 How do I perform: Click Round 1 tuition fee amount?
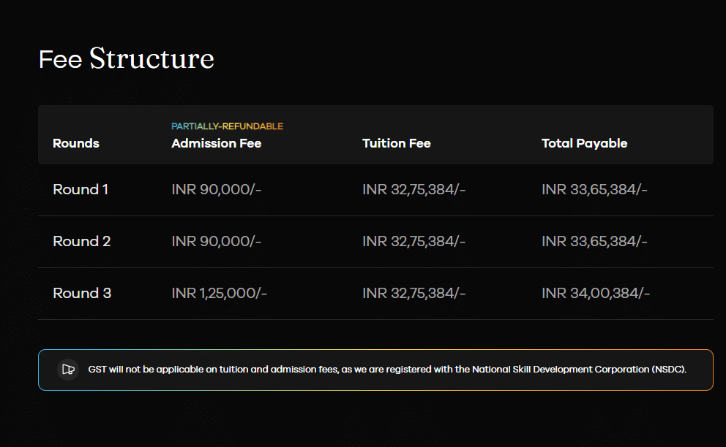point(413,190)
